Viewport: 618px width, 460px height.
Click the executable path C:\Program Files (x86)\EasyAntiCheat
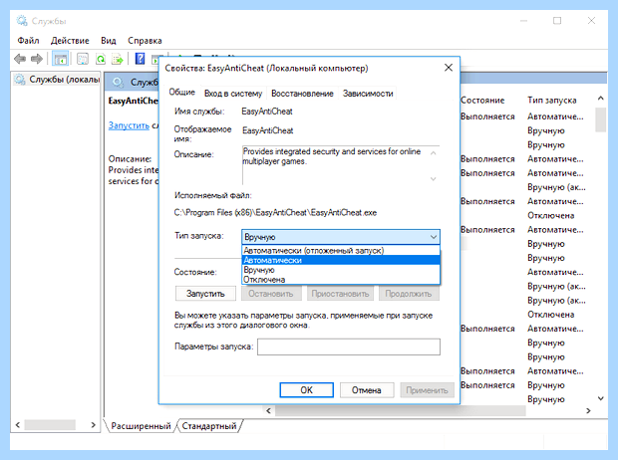(275, 213)
